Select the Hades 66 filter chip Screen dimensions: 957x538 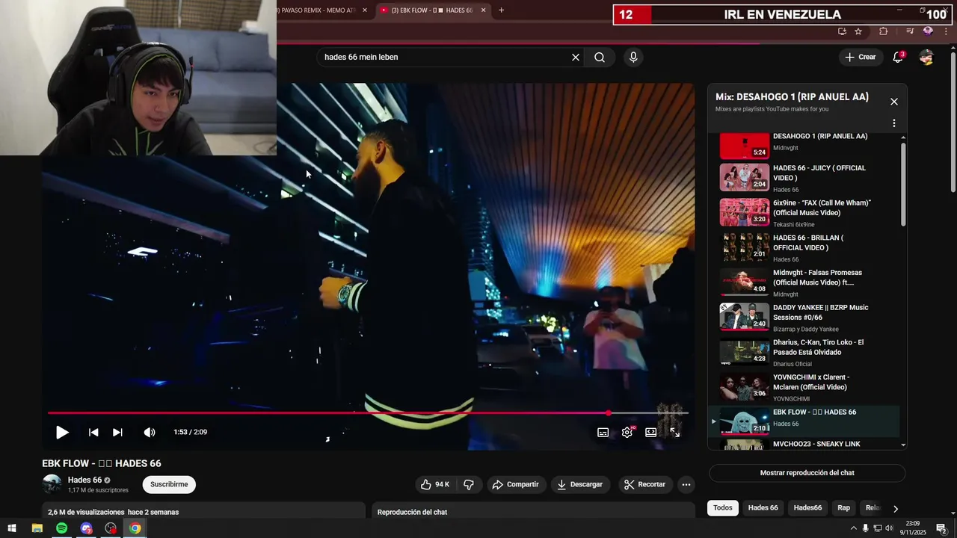[763, 508]
